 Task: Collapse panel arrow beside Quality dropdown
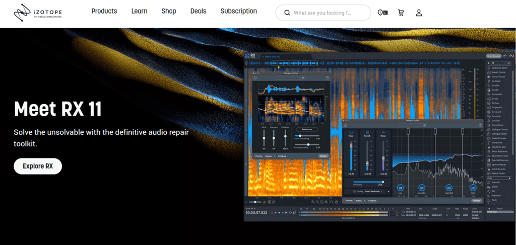(x=389, y=191)
